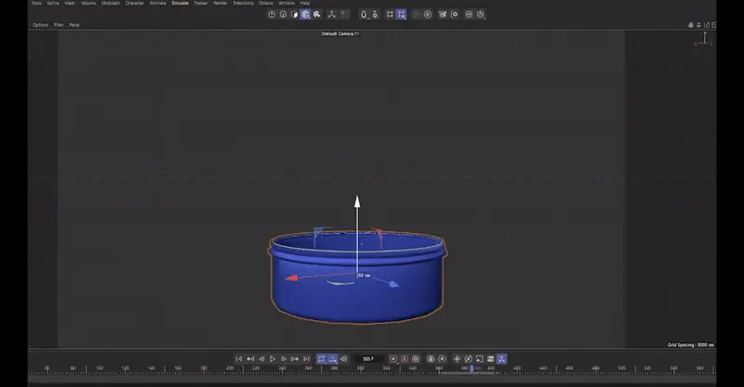744x387 pixels.
Task: Jump to next keyframe
Action: pos(295,359)
